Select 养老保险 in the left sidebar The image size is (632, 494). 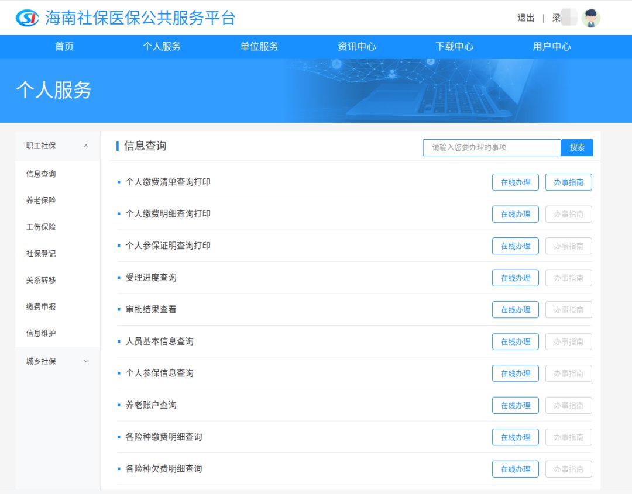[41, 201]
